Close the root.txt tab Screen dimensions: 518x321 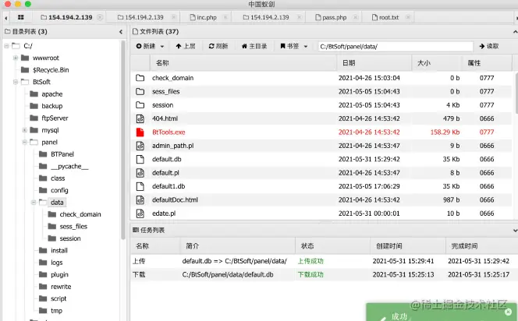coord(408,17)
